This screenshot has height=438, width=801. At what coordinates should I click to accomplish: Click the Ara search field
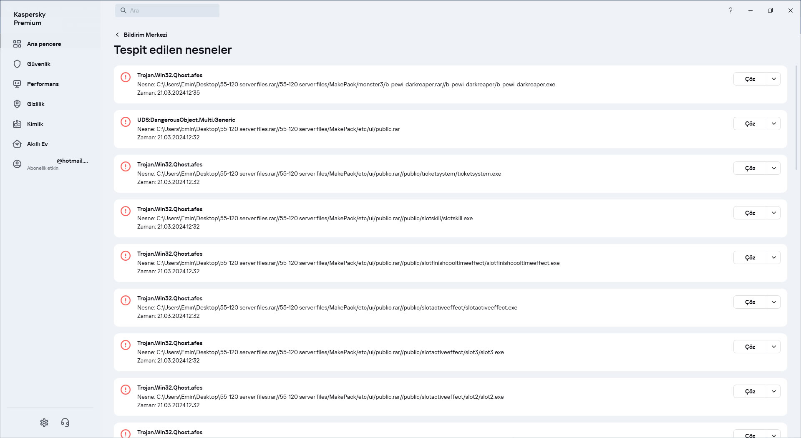(167, 10)
